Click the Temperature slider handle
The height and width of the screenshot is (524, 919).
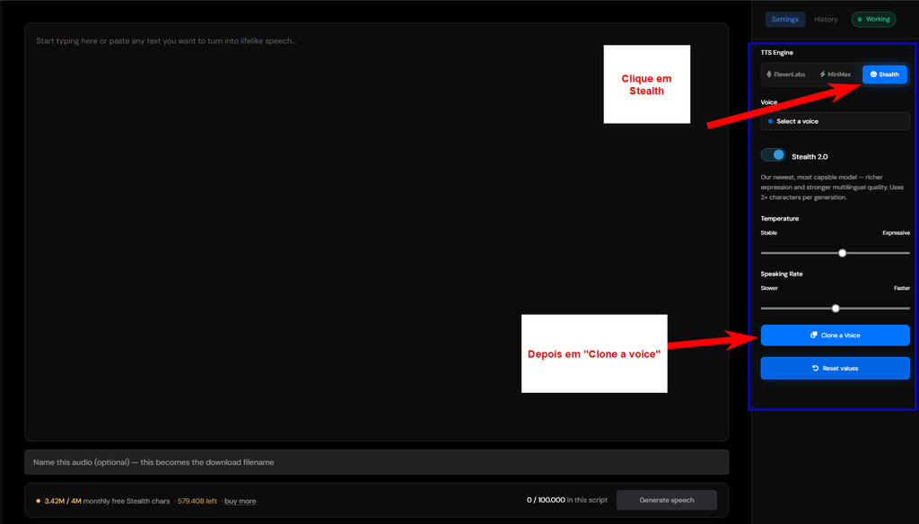pos(842,253)
